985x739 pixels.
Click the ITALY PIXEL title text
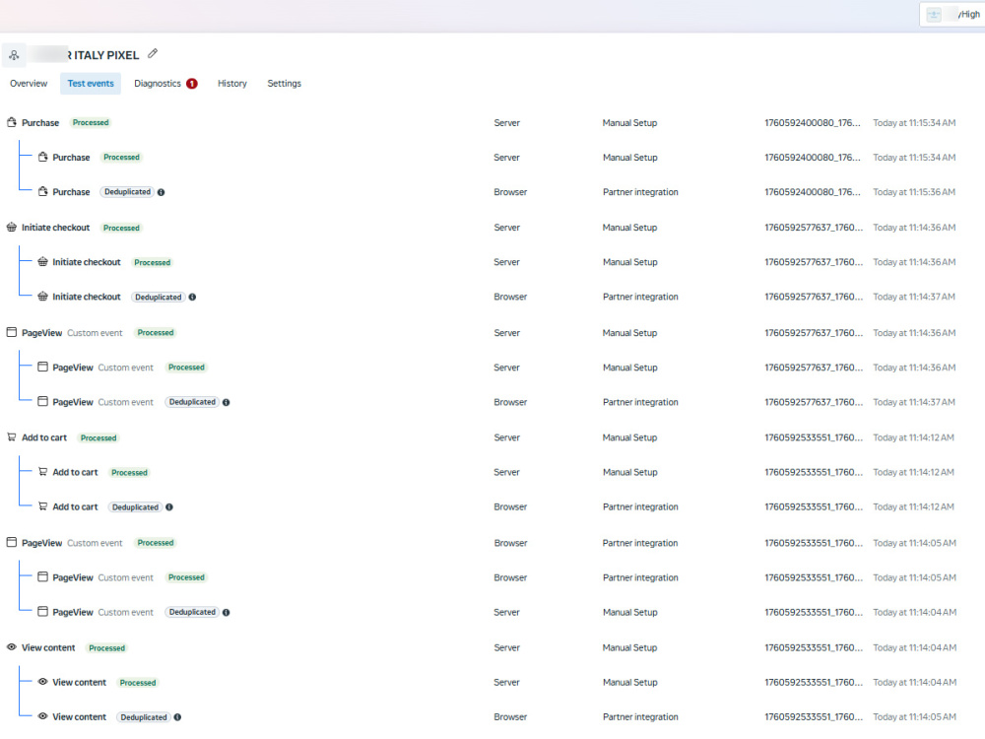[x=106, y=55]
